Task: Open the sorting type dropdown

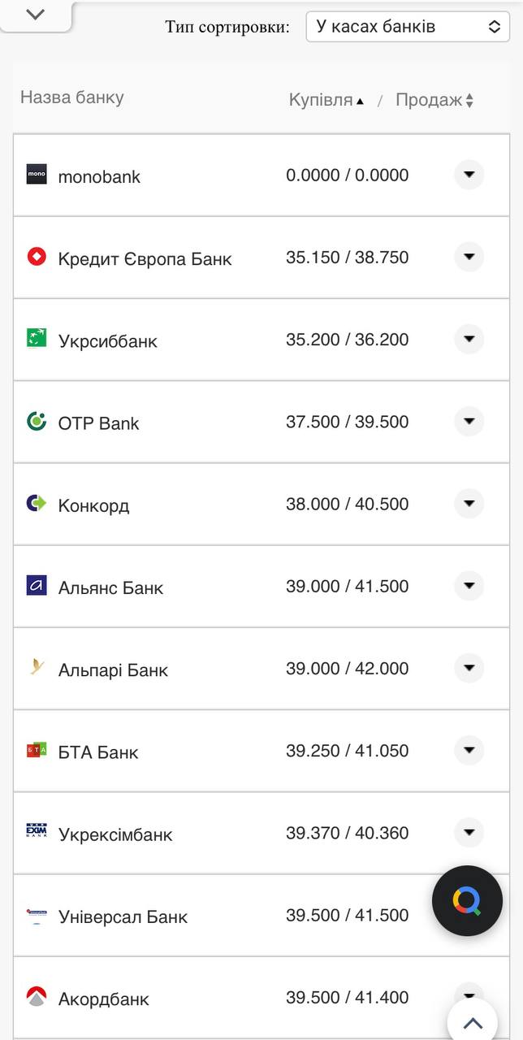Action: [407, 26]
